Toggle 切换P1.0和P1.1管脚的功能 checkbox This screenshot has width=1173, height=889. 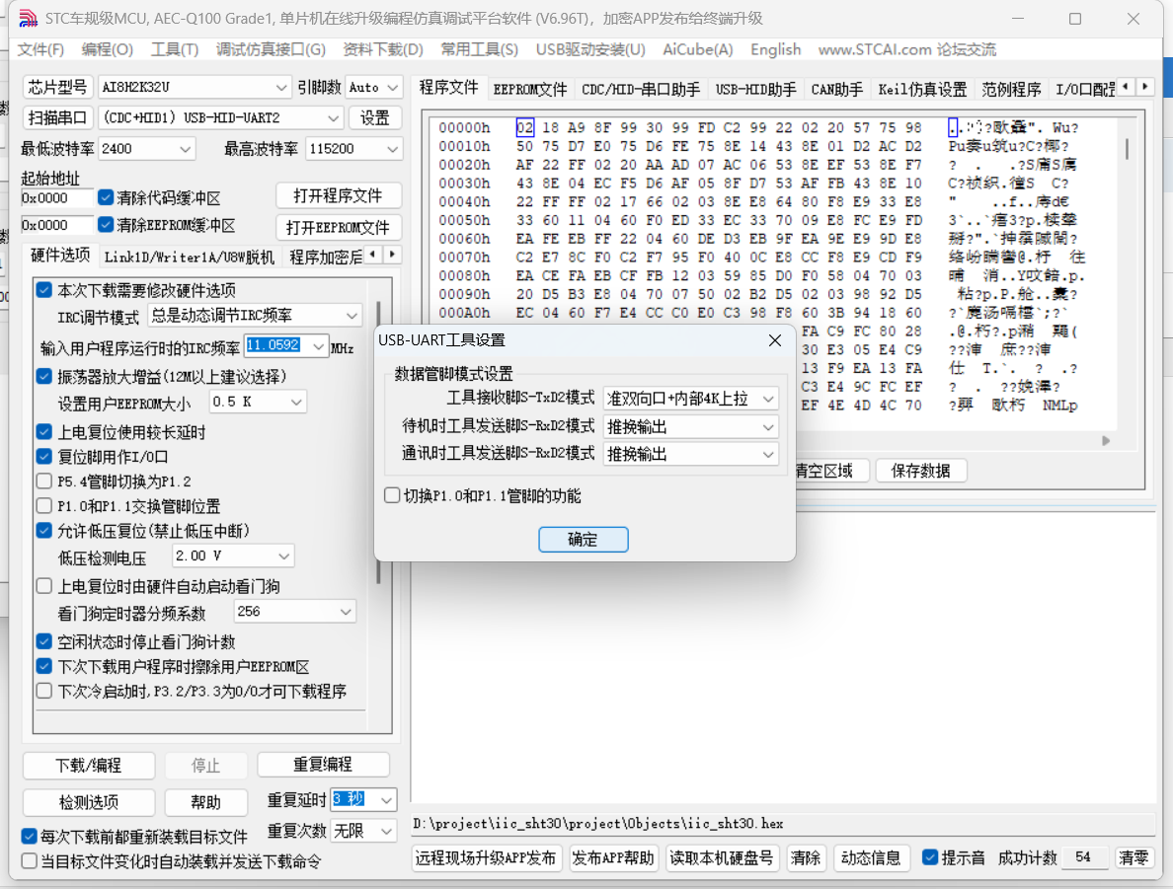[x=392, y=495]
